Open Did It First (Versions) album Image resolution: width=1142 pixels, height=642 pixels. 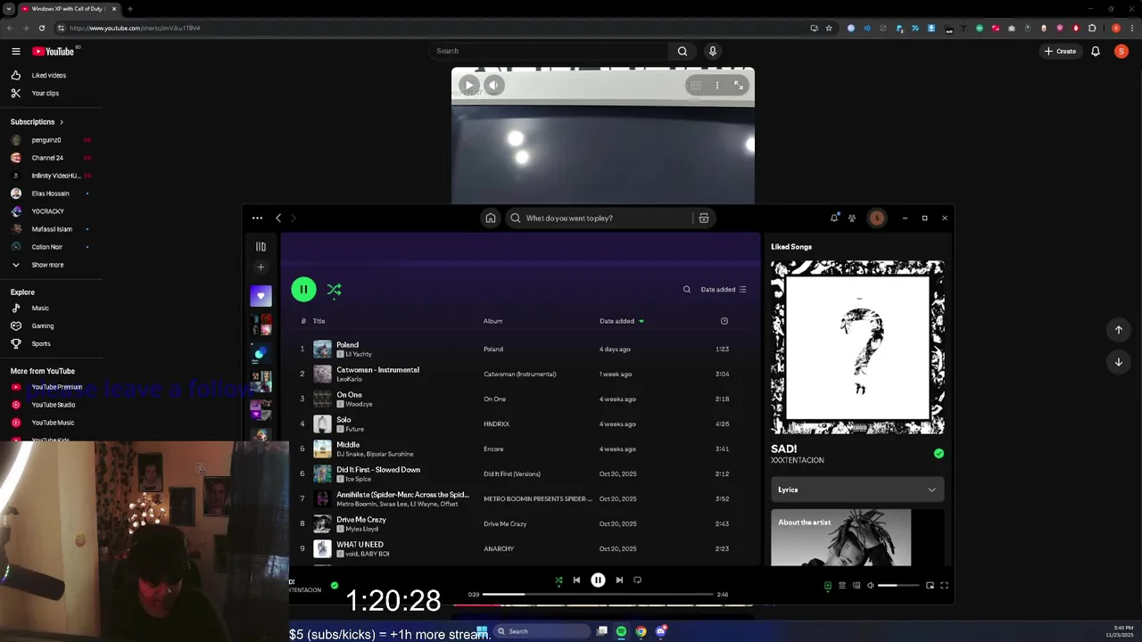pos(512,473)
